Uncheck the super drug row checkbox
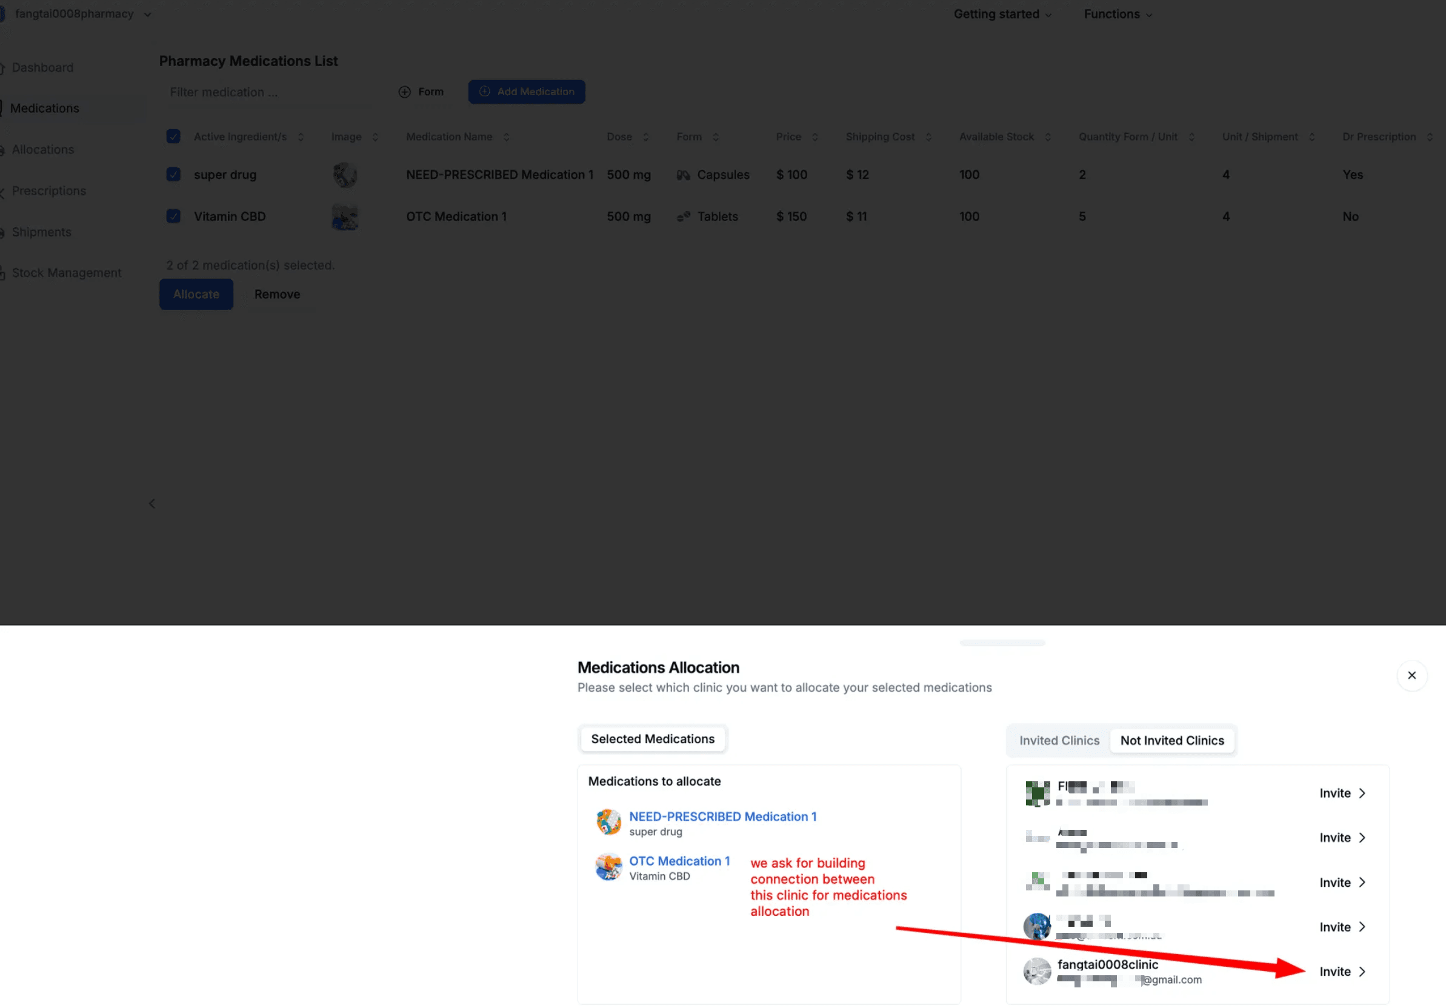 pyautogui.click(x=173, y=175)
